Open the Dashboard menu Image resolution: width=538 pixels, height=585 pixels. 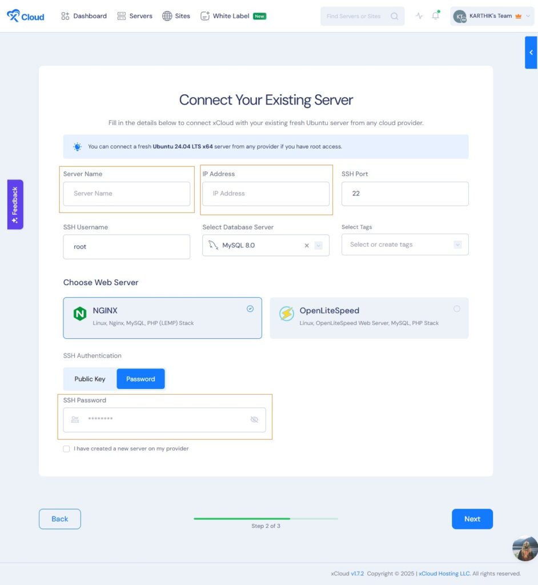click(84, 16)
